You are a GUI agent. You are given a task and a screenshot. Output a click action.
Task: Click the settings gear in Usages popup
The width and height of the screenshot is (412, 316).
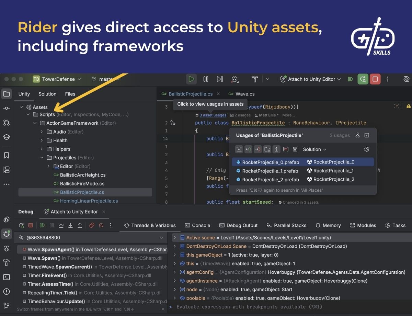[366, 149]
